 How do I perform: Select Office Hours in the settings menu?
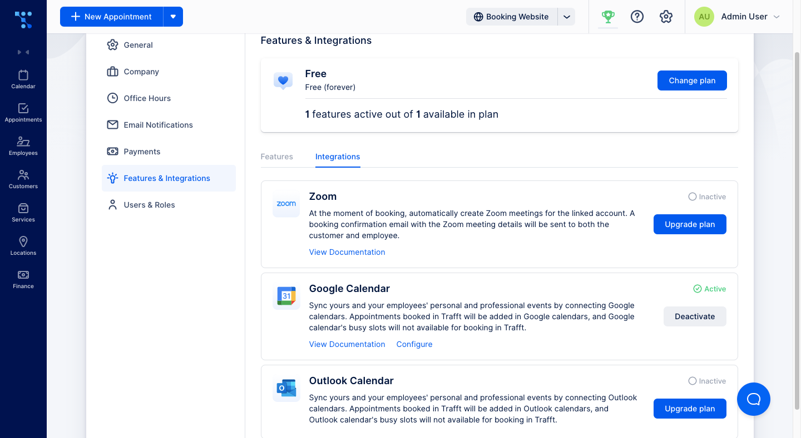pos(147,98)
